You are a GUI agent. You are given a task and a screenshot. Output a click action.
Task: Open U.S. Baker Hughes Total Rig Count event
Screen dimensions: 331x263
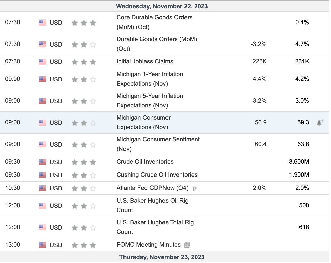coord(155,227)
